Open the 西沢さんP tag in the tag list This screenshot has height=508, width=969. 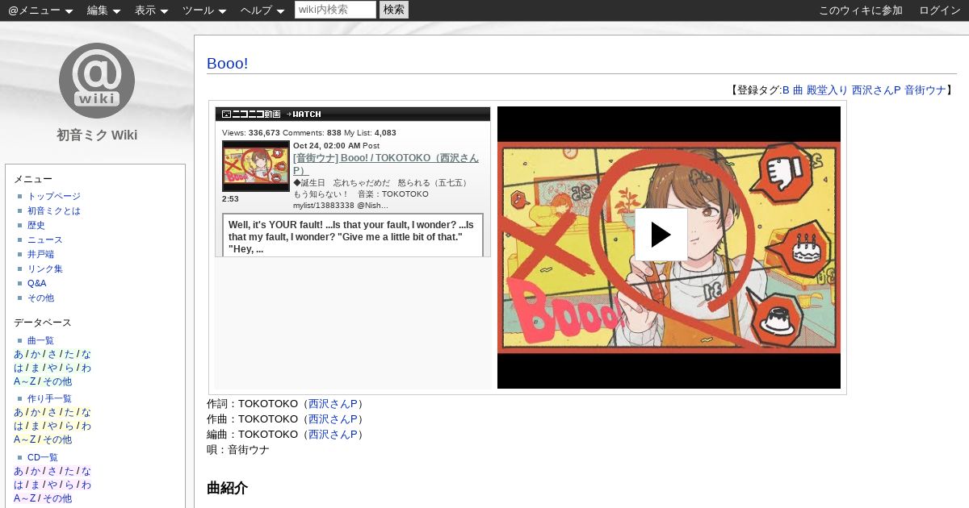(x=876, y=90)
